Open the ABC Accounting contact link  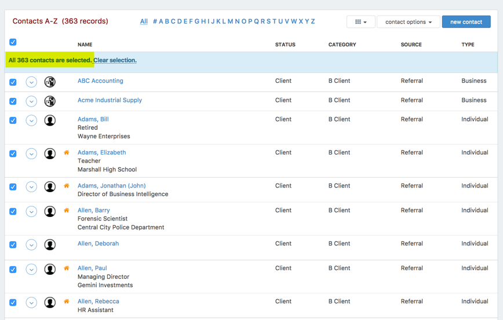[x=100, y=80]
